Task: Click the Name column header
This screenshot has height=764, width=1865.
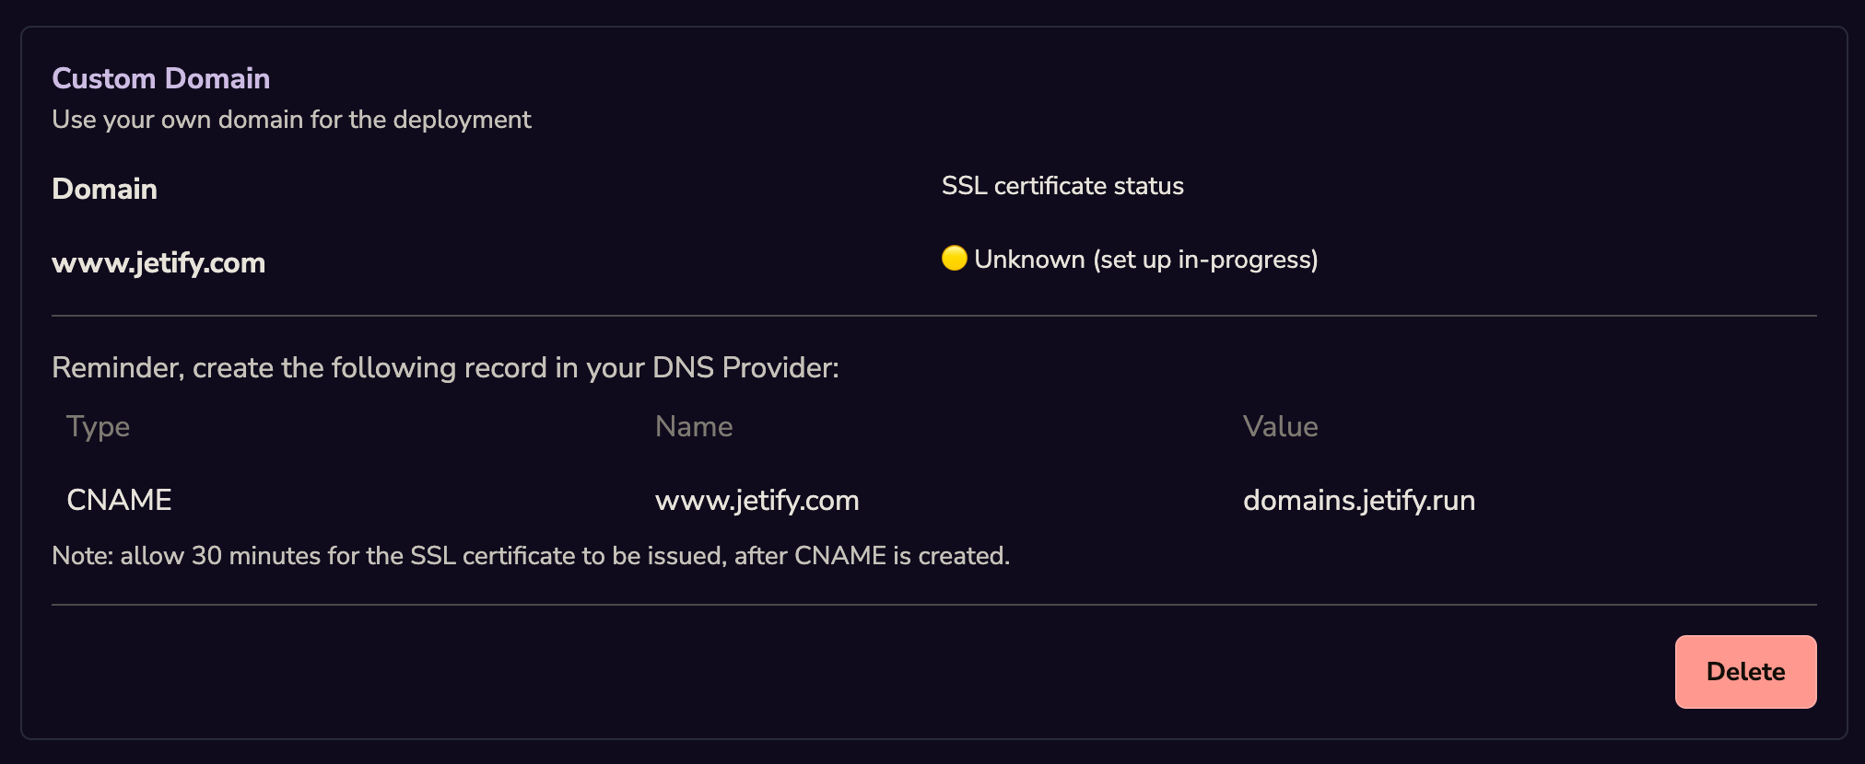Action: 693,426
